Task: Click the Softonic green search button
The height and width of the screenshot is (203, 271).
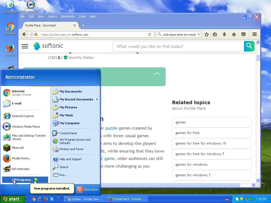Action: click(x=249, y=46)
